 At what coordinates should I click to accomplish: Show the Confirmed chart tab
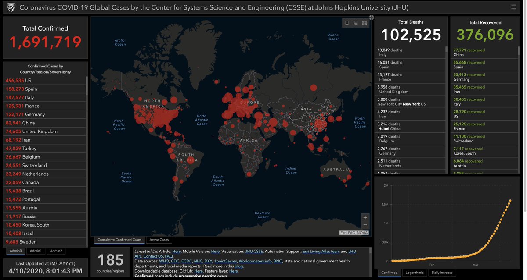[390, 273]
